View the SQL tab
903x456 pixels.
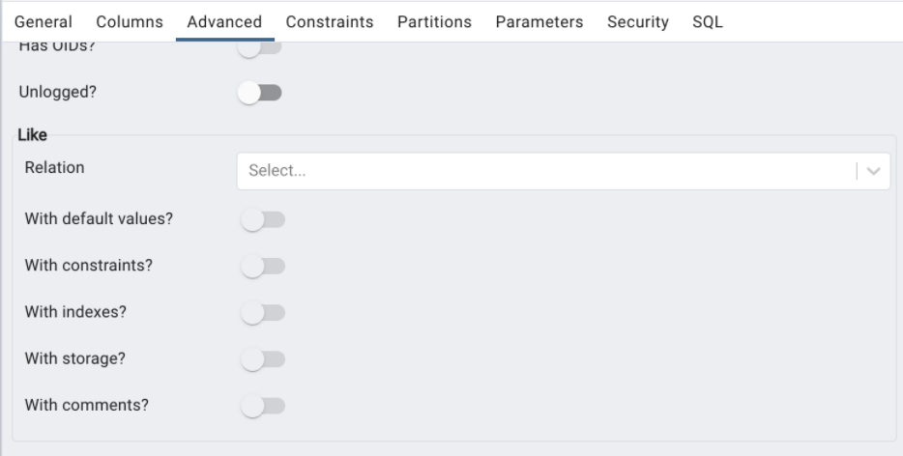(708, 21)
